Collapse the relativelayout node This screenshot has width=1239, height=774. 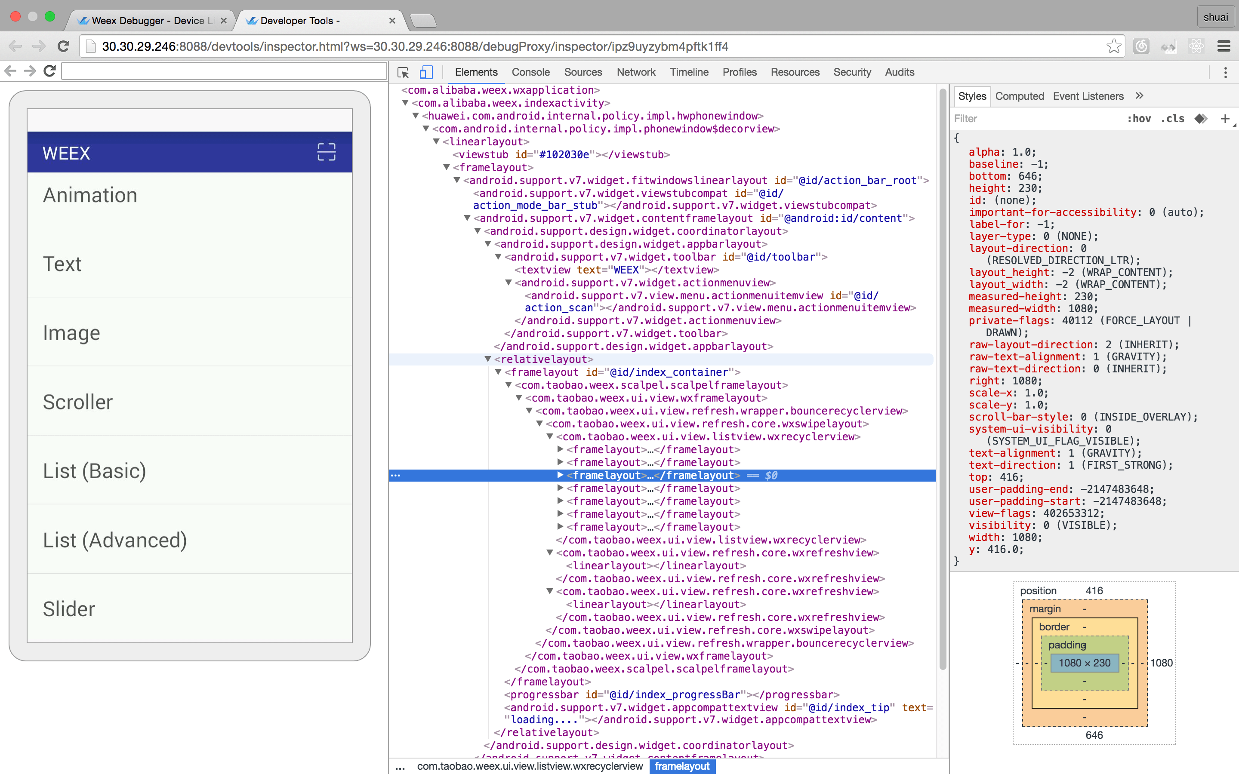[488, 359]
